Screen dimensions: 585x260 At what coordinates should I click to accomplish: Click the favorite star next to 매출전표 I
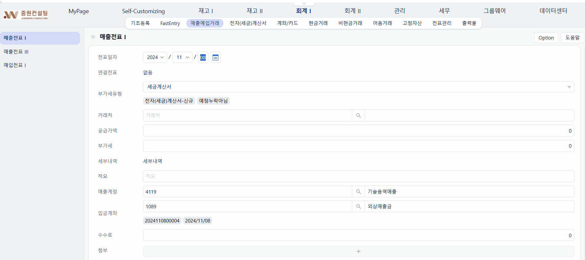click(93, 37)
